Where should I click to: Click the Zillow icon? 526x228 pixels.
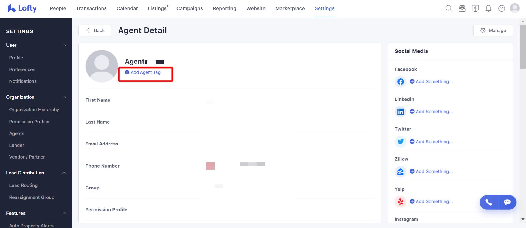pyautogui.click(x=401, y=172)
